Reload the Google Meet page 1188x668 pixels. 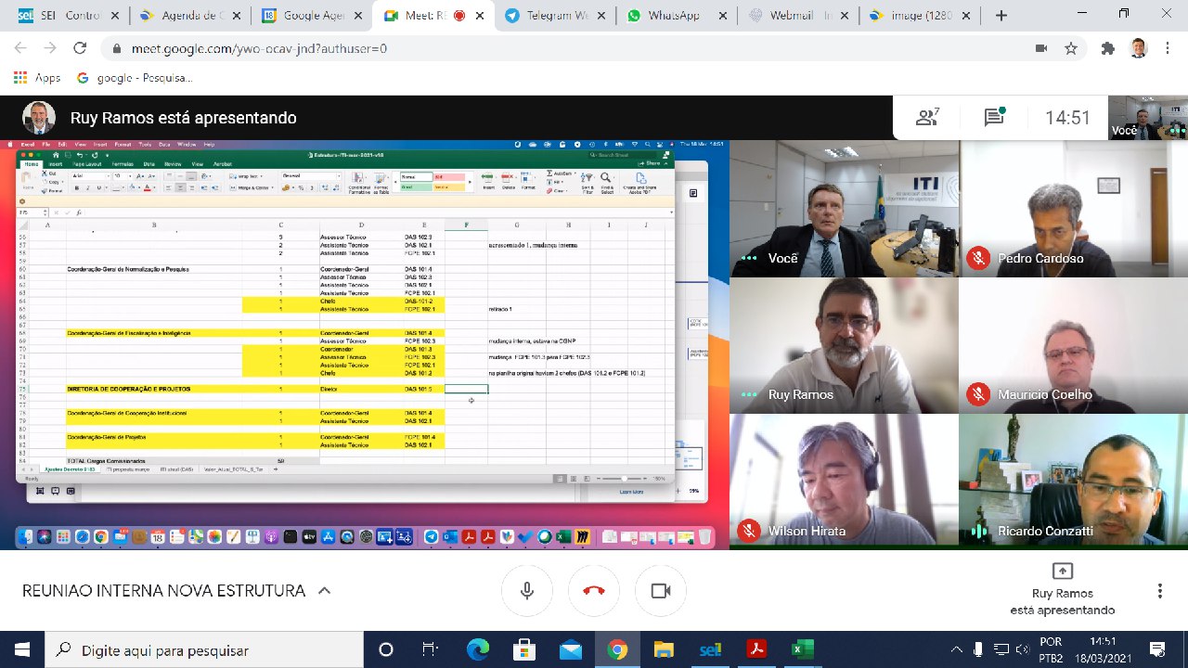tap(80, 48)
